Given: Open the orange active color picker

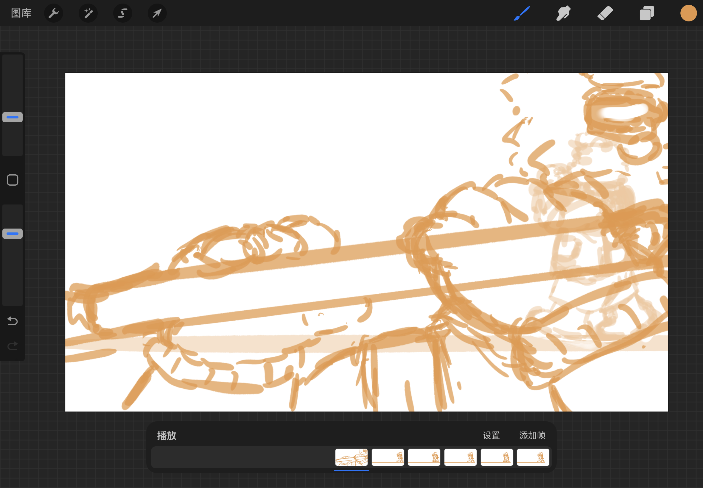Looking at the screenshot, I should 688,13.
